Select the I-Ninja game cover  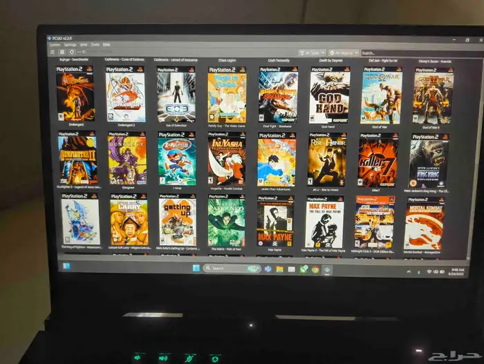(x=176, y=159)
